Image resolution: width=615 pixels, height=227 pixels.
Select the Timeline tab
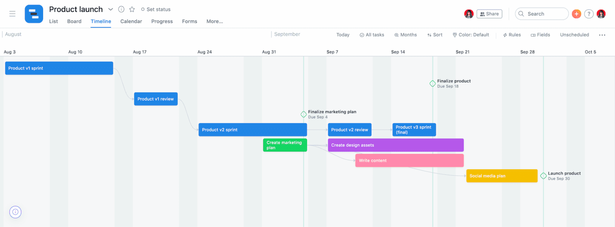[101, 21]
